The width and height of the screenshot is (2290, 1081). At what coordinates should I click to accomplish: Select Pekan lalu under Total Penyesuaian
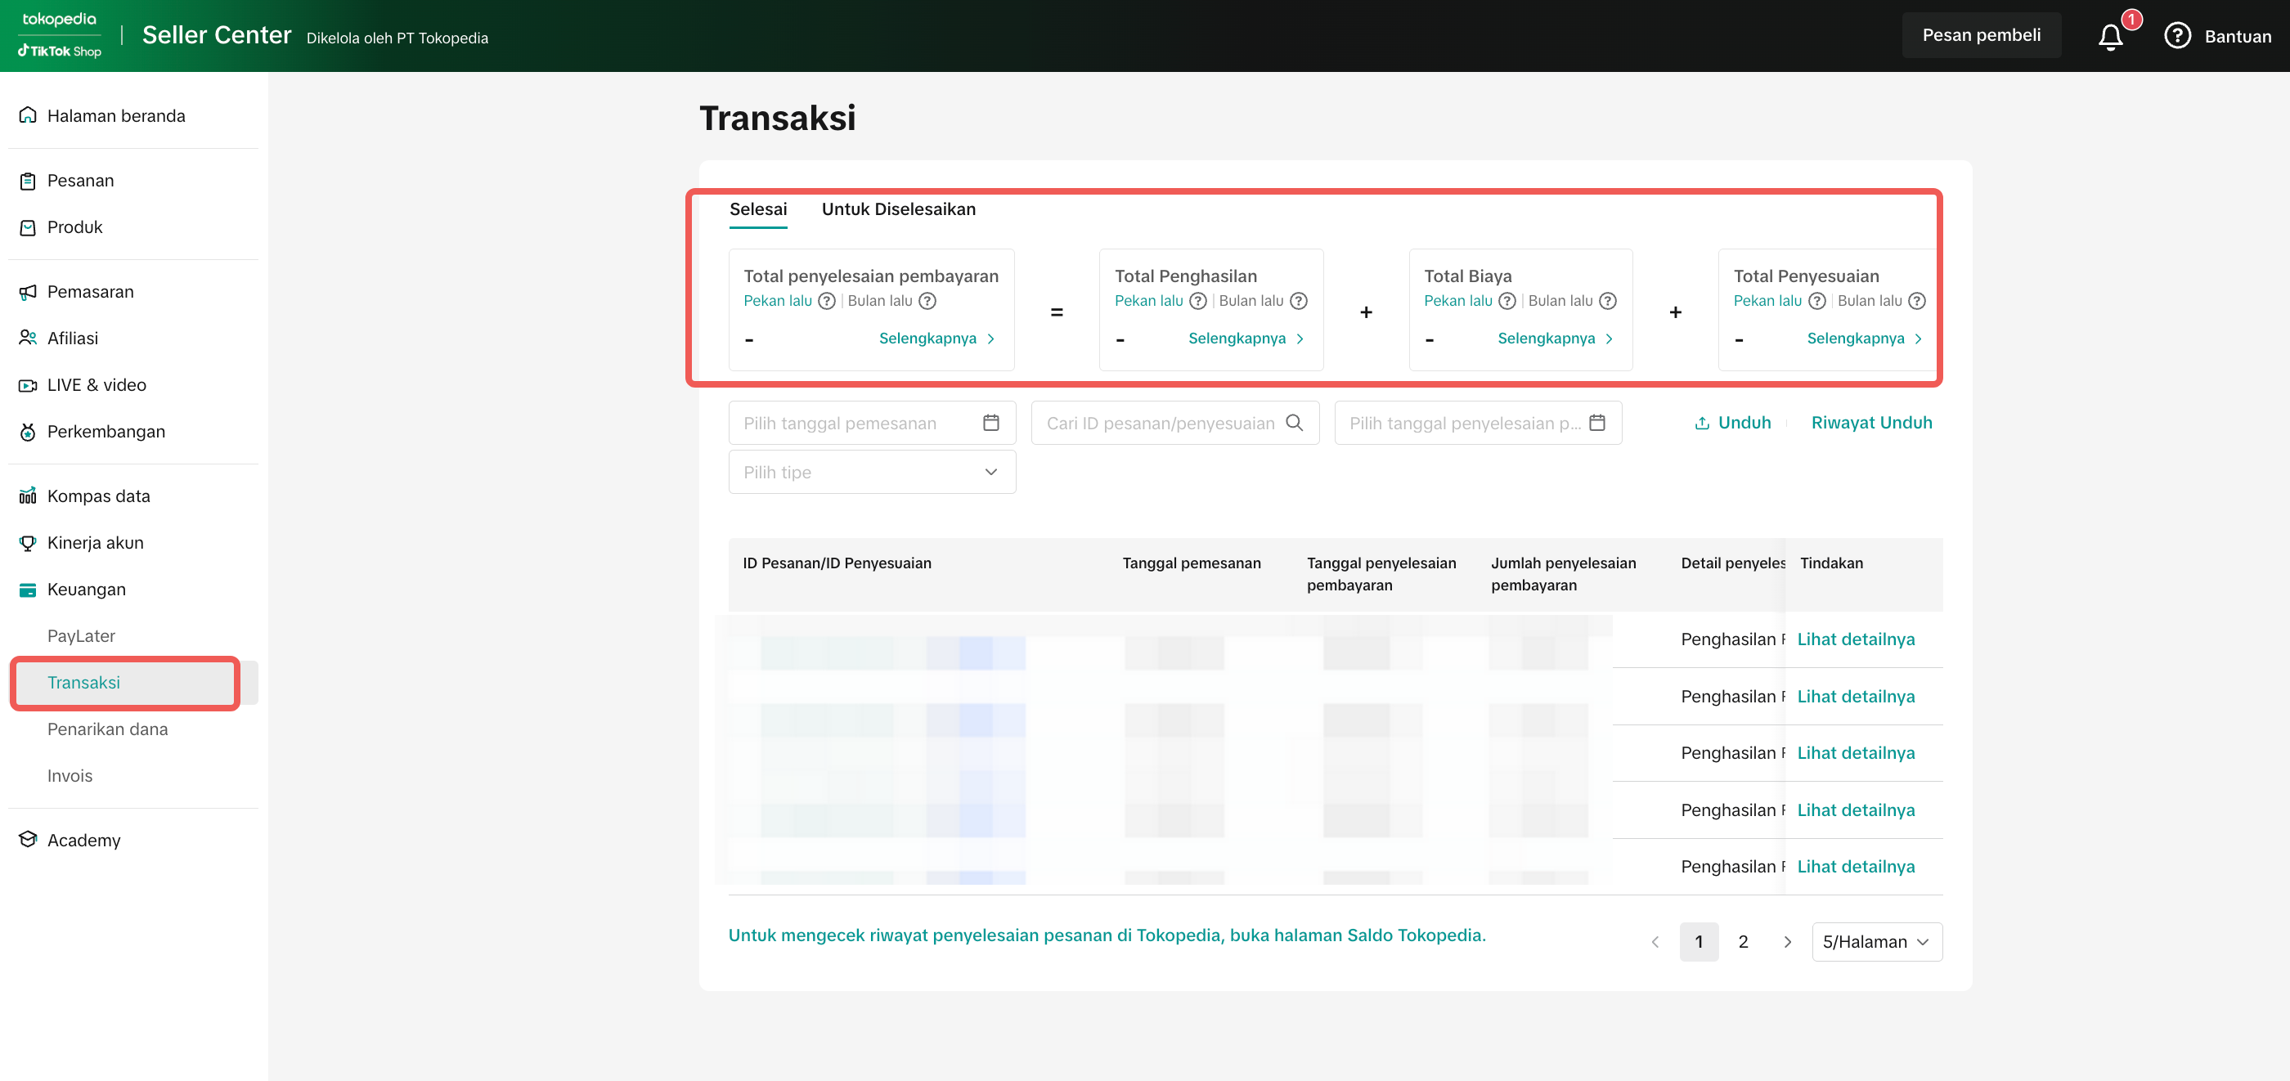tap(1767, 300)
